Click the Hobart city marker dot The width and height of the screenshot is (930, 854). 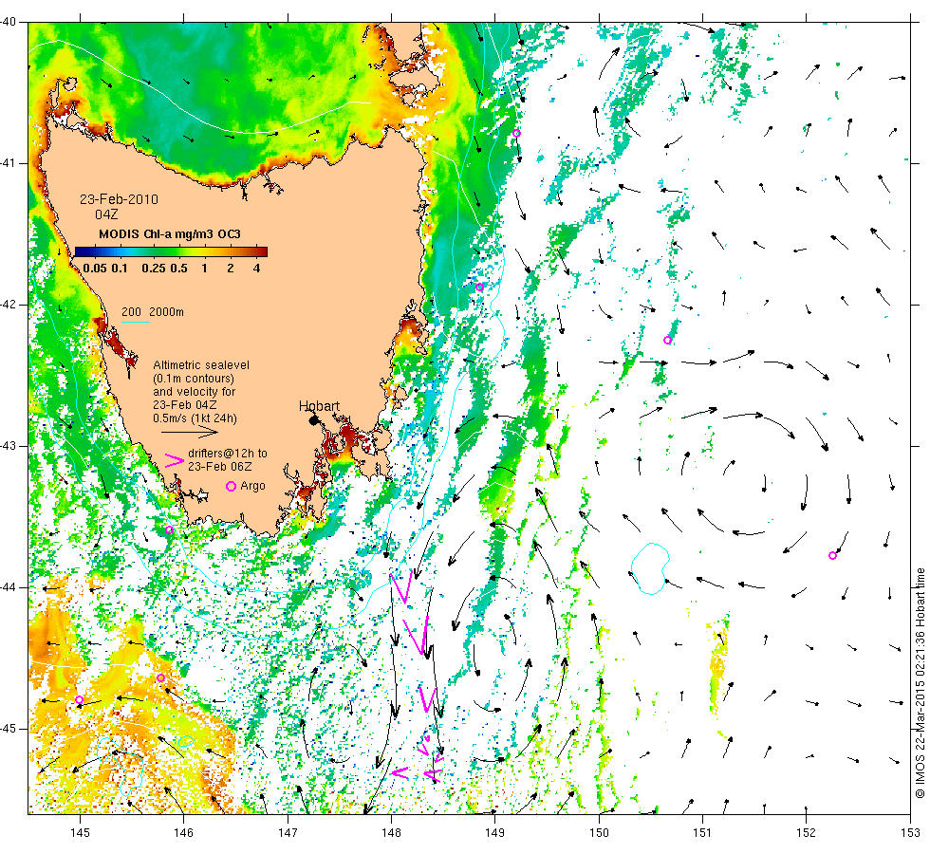314,420
